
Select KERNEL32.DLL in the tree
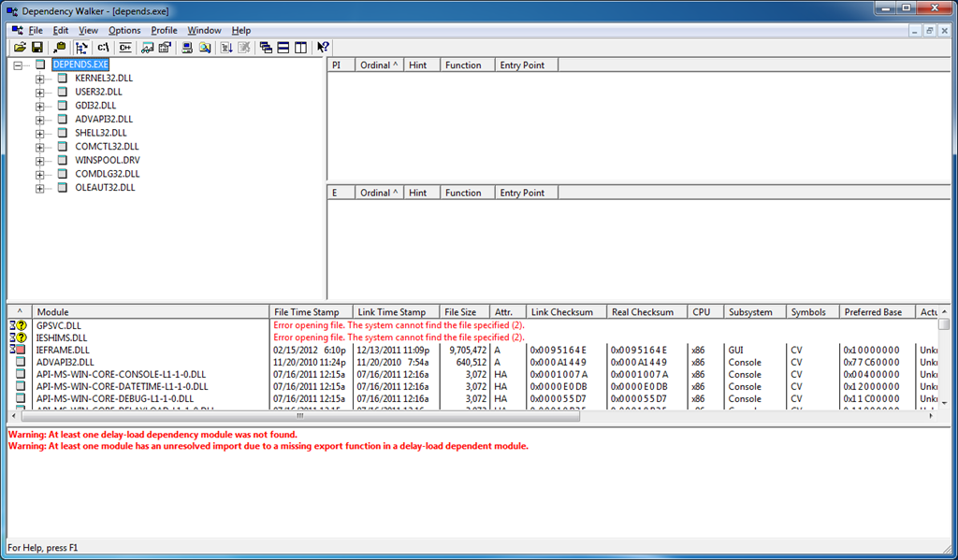pos(104,79)
